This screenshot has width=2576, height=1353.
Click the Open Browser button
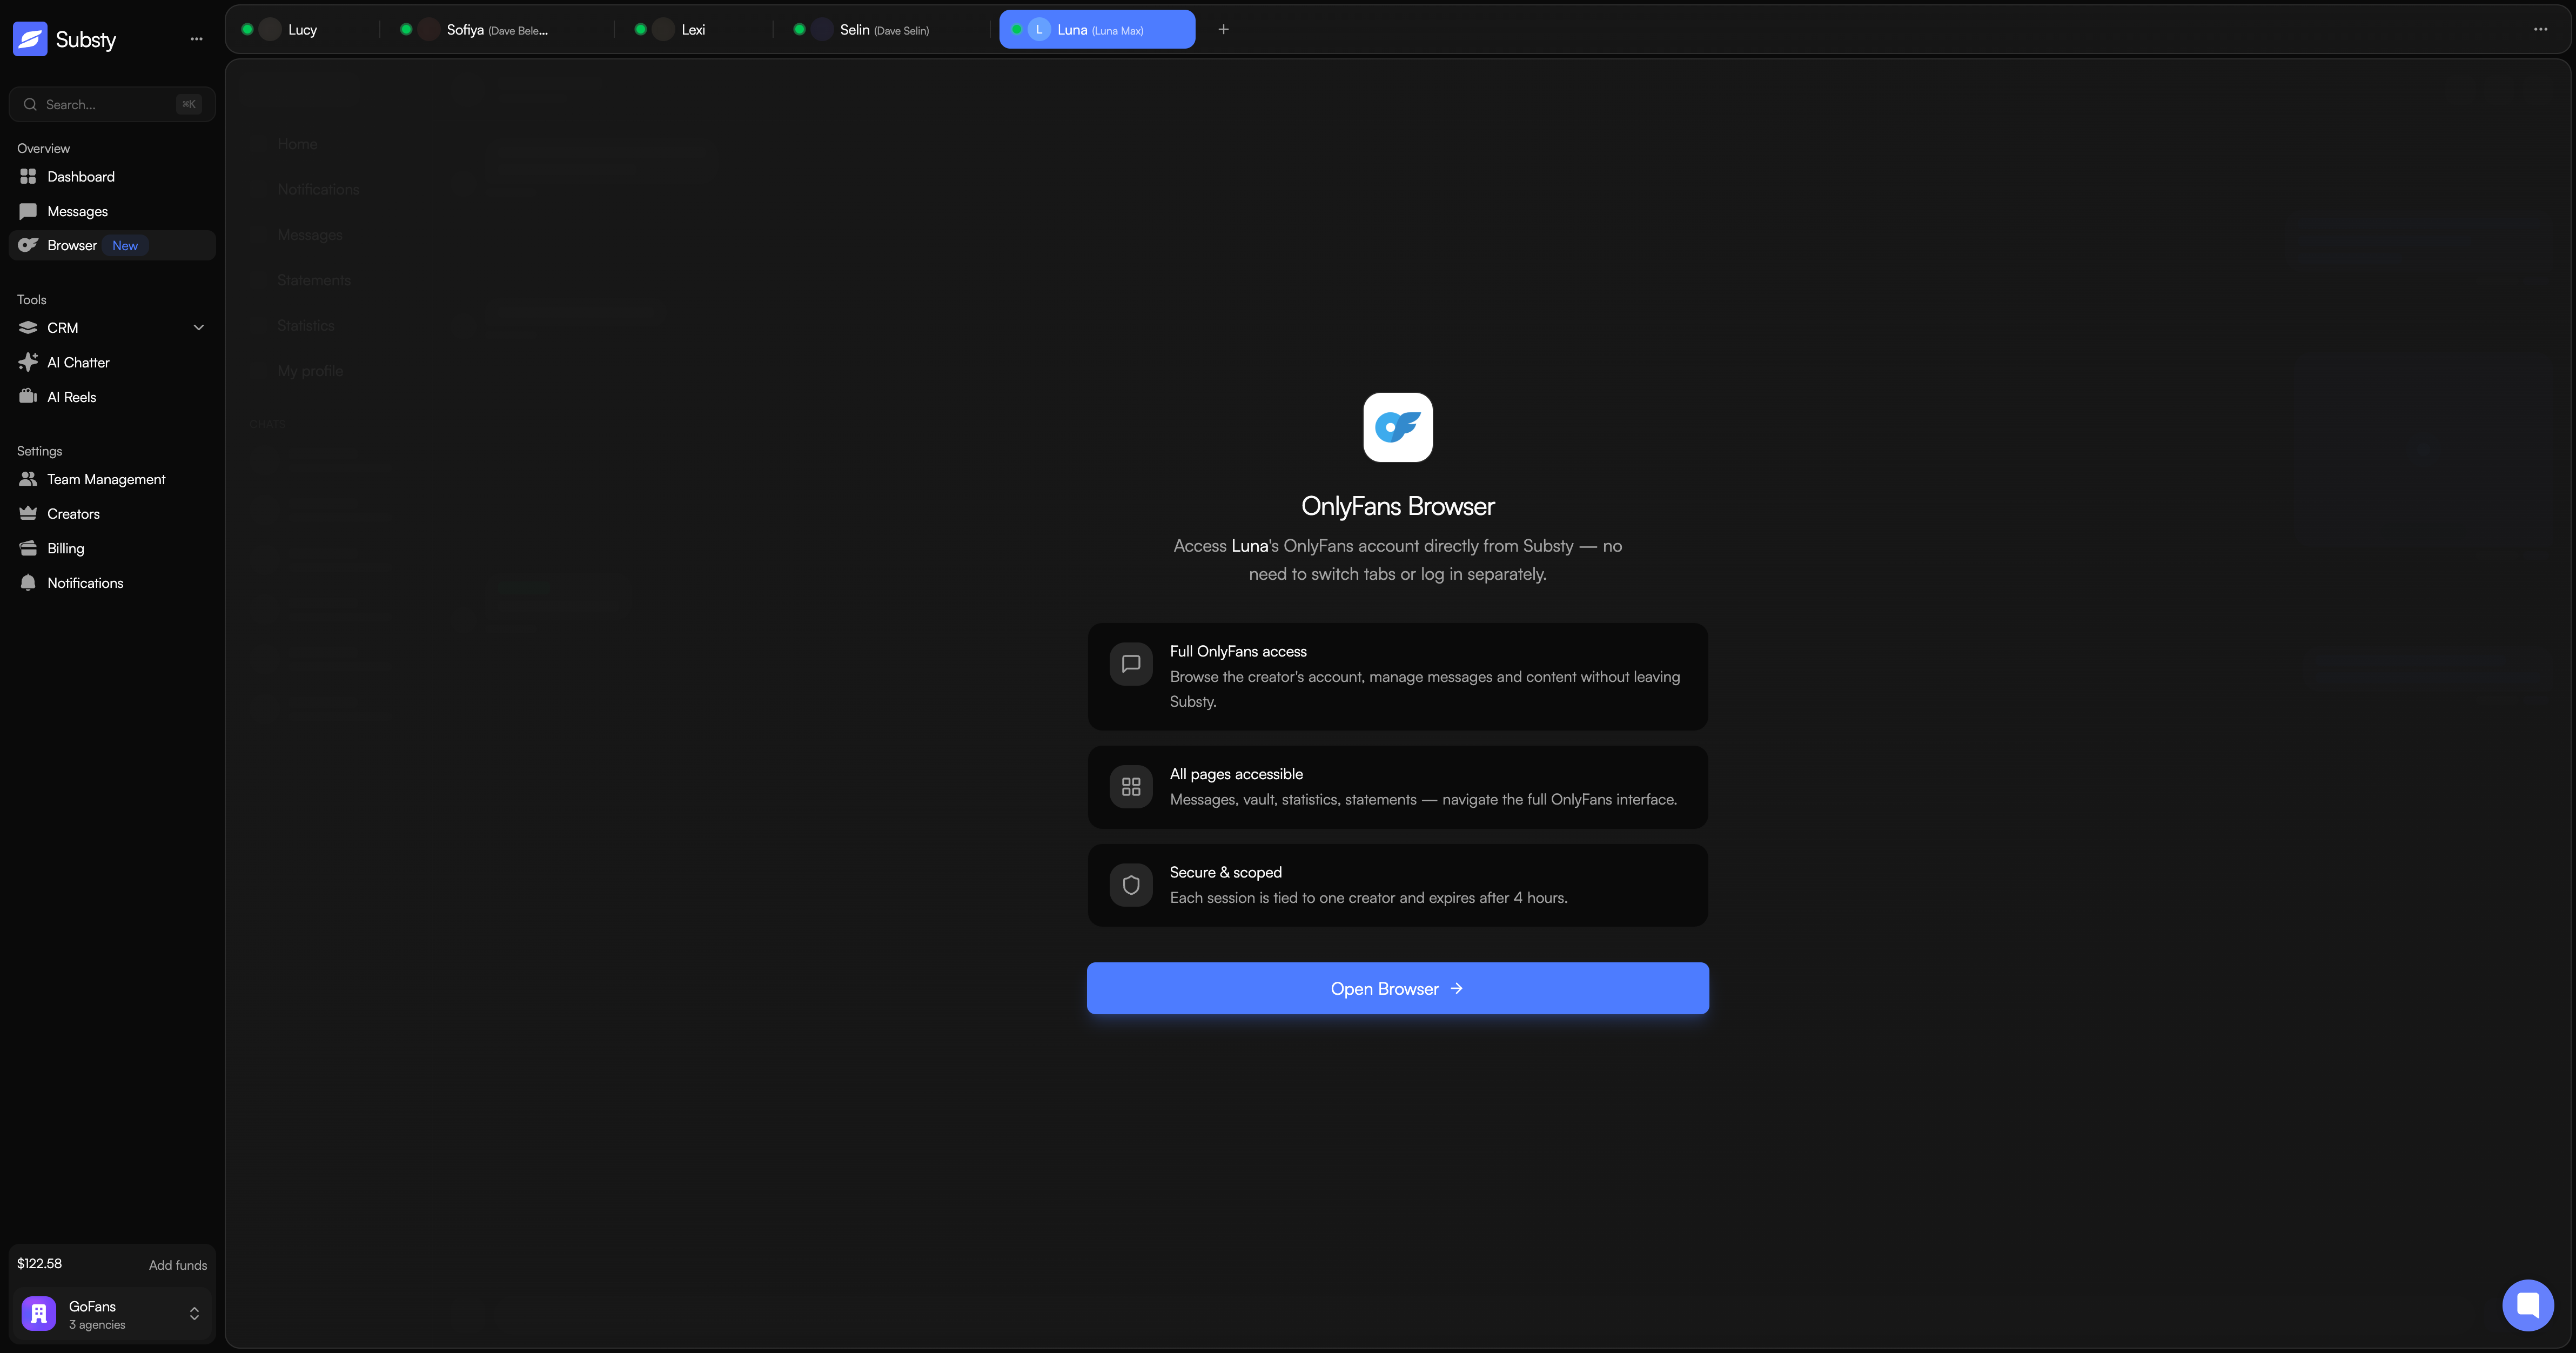[x=1397, y=988]
